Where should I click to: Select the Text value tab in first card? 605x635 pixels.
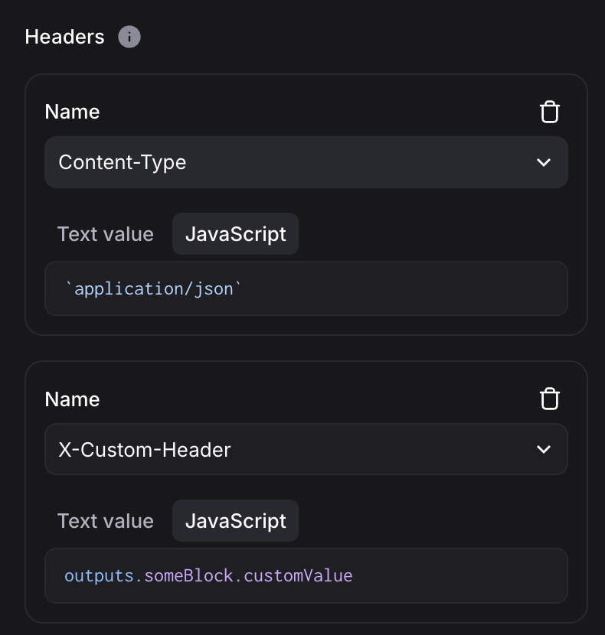click(x=106, y=233)
